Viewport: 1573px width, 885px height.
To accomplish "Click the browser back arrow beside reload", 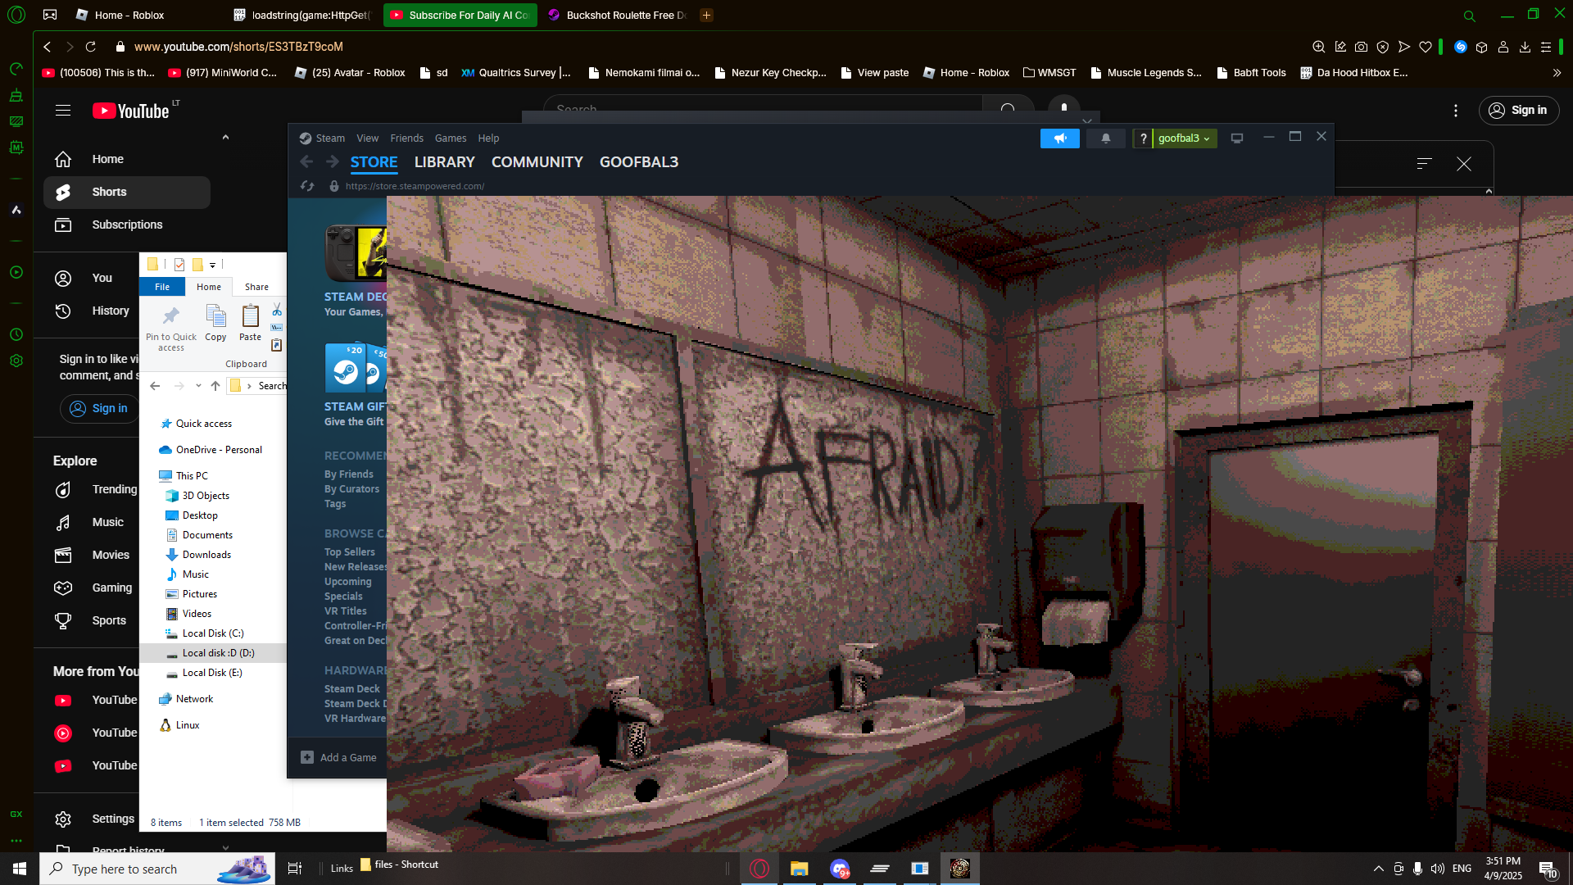I will pyautogui.click(x=48, y=47).
